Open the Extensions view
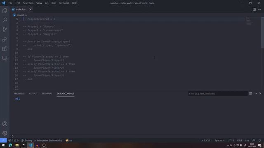 tap(5, 49)
